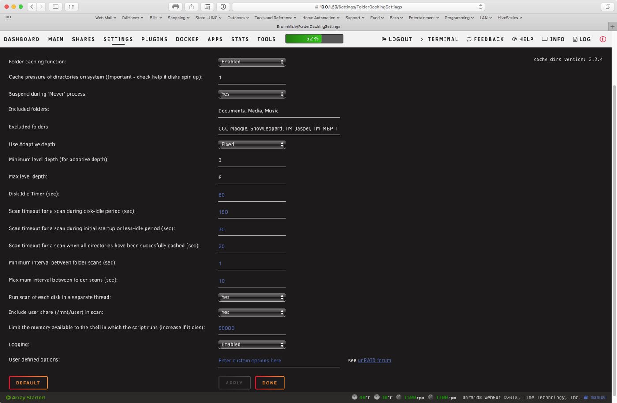Click the Apply button
Screen dimensions: 617x403
[x=234, y=383]
